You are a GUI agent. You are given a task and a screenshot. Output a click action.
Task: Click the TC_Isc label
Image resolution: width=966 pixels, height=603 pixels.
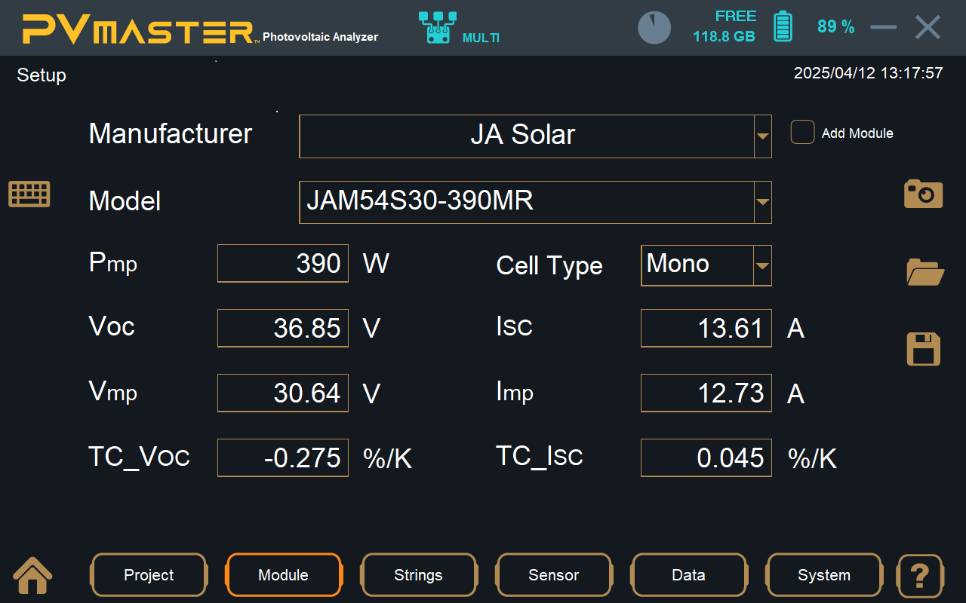click(x=539, y=457)
